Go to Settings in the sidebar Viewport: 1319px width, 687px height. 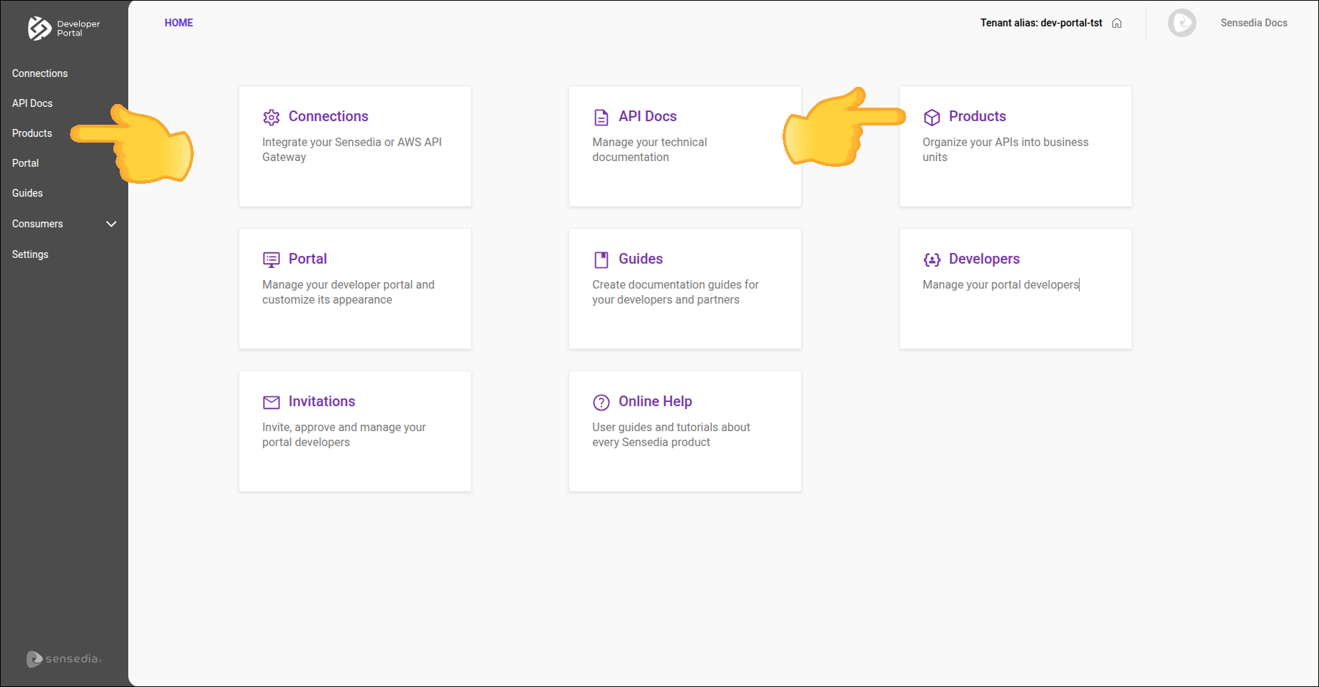click(x=30, y=254)
